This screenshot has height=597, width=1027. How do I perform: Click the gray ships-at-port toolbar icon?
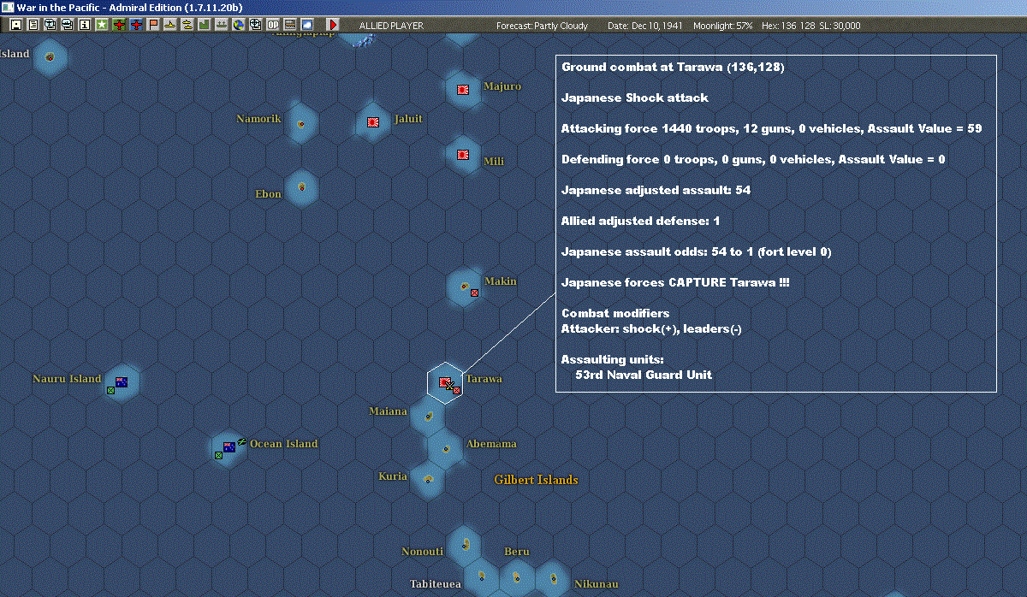(222, 25)
